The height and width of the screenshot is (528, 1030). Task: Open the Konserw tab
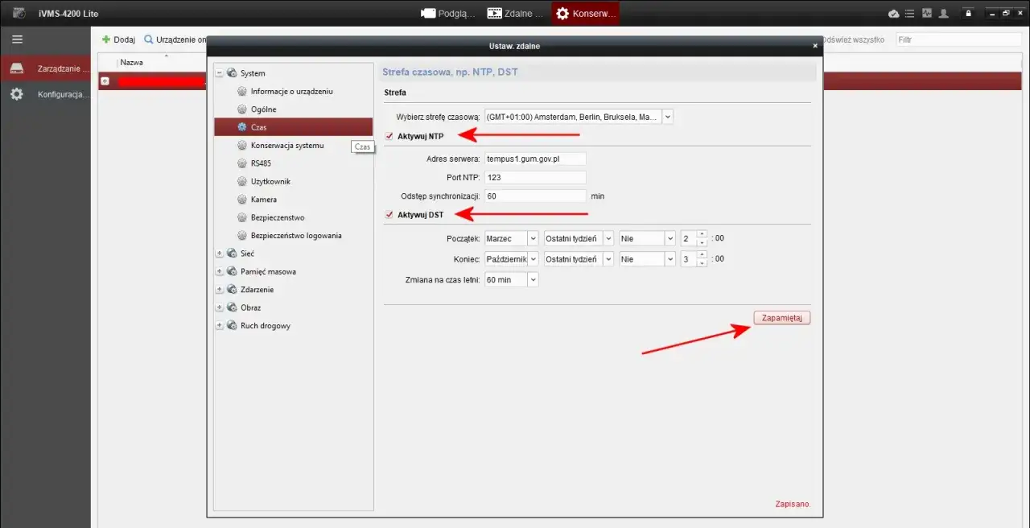click(585, 13)
